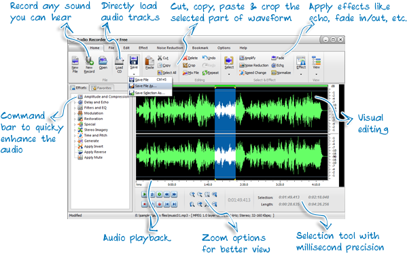Click the Save floppy disk icon
Screen dimensions: 407x253
pyautogui.click(x=134, y=60)
